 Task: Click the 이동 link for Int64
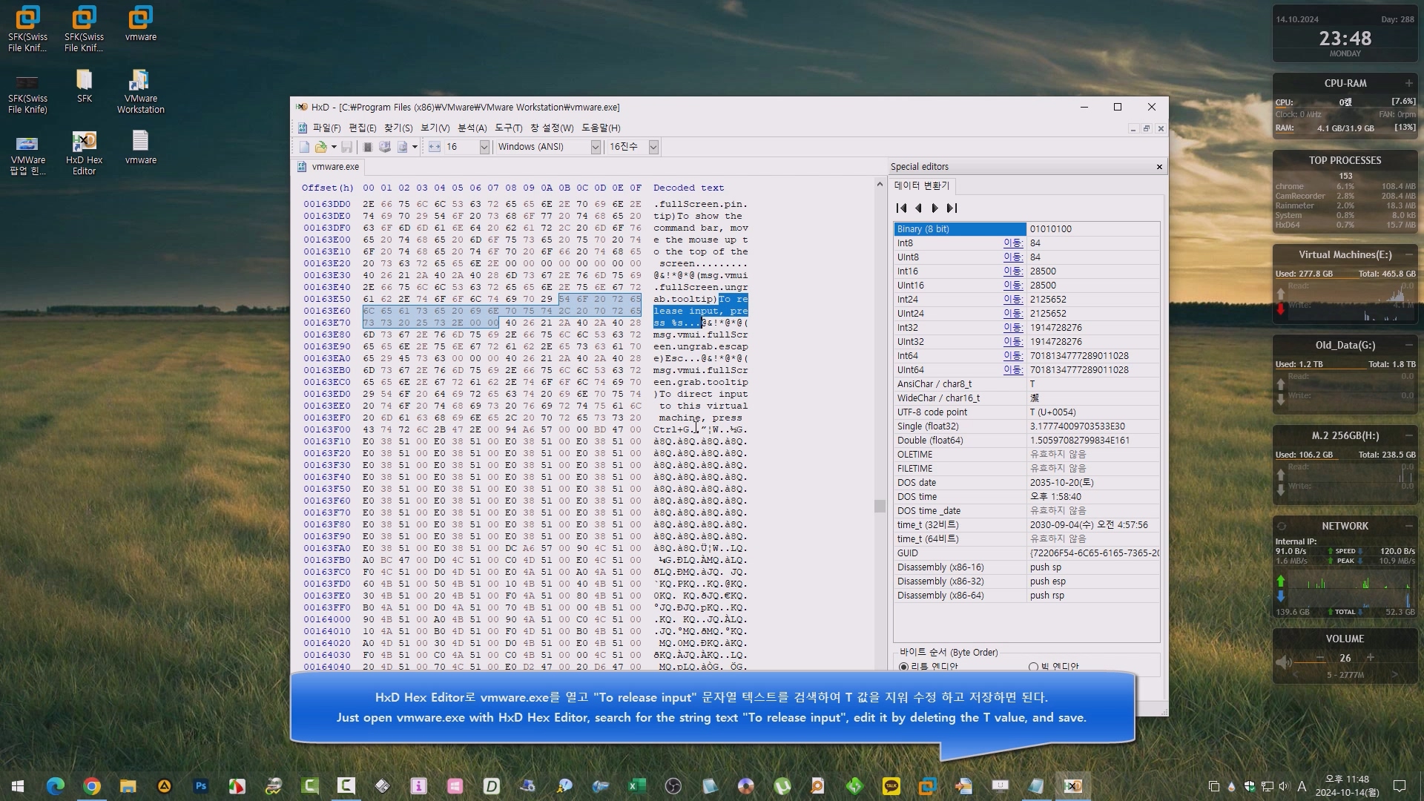tap(1013, 356)
